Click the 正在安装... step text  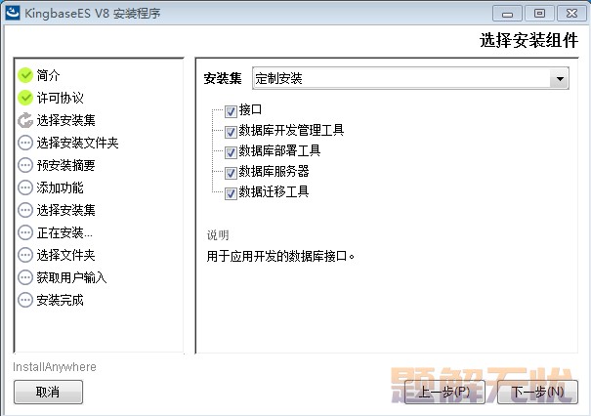tap(64, 232)
